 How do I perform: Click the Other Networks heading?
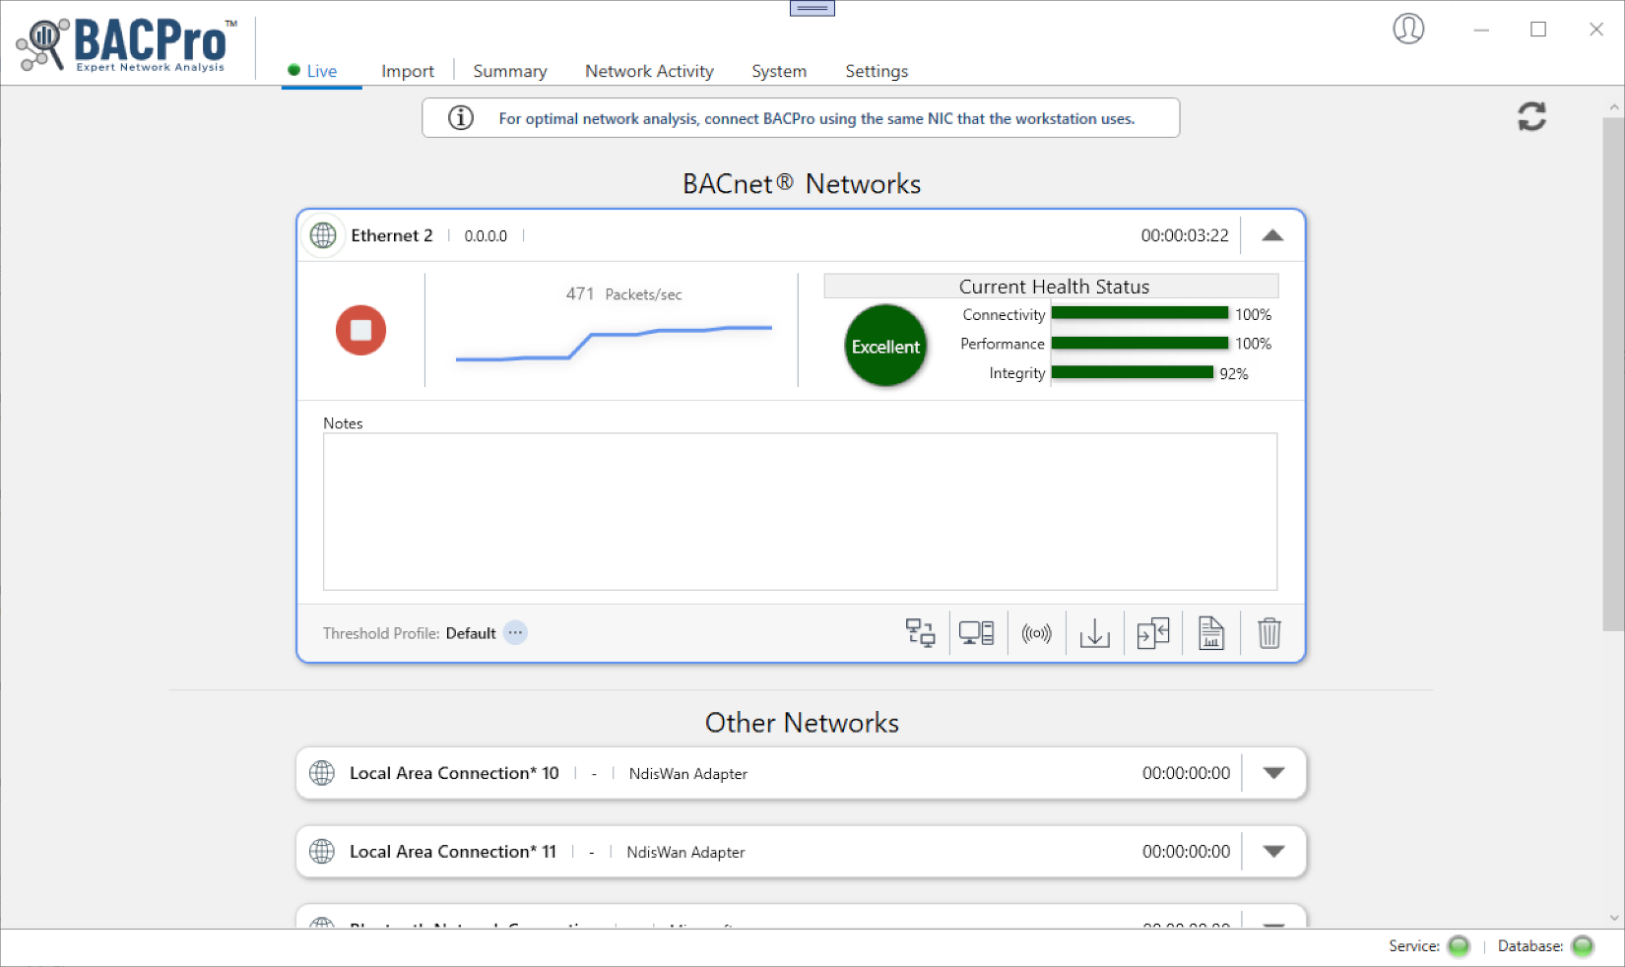(x=802, y=723)
